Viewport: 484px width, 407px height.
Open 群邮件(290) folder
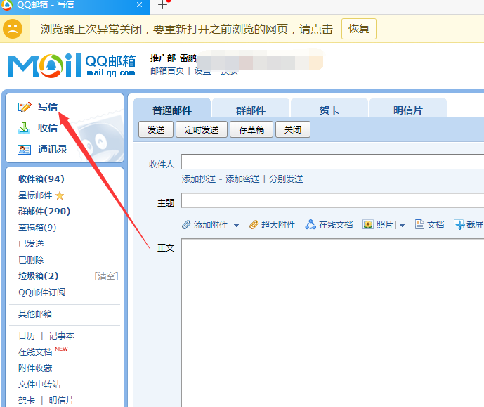44,211
